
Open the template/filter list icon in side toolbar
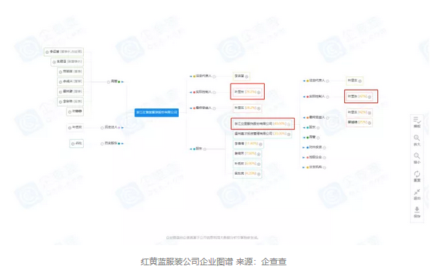(x=417, y=120)
